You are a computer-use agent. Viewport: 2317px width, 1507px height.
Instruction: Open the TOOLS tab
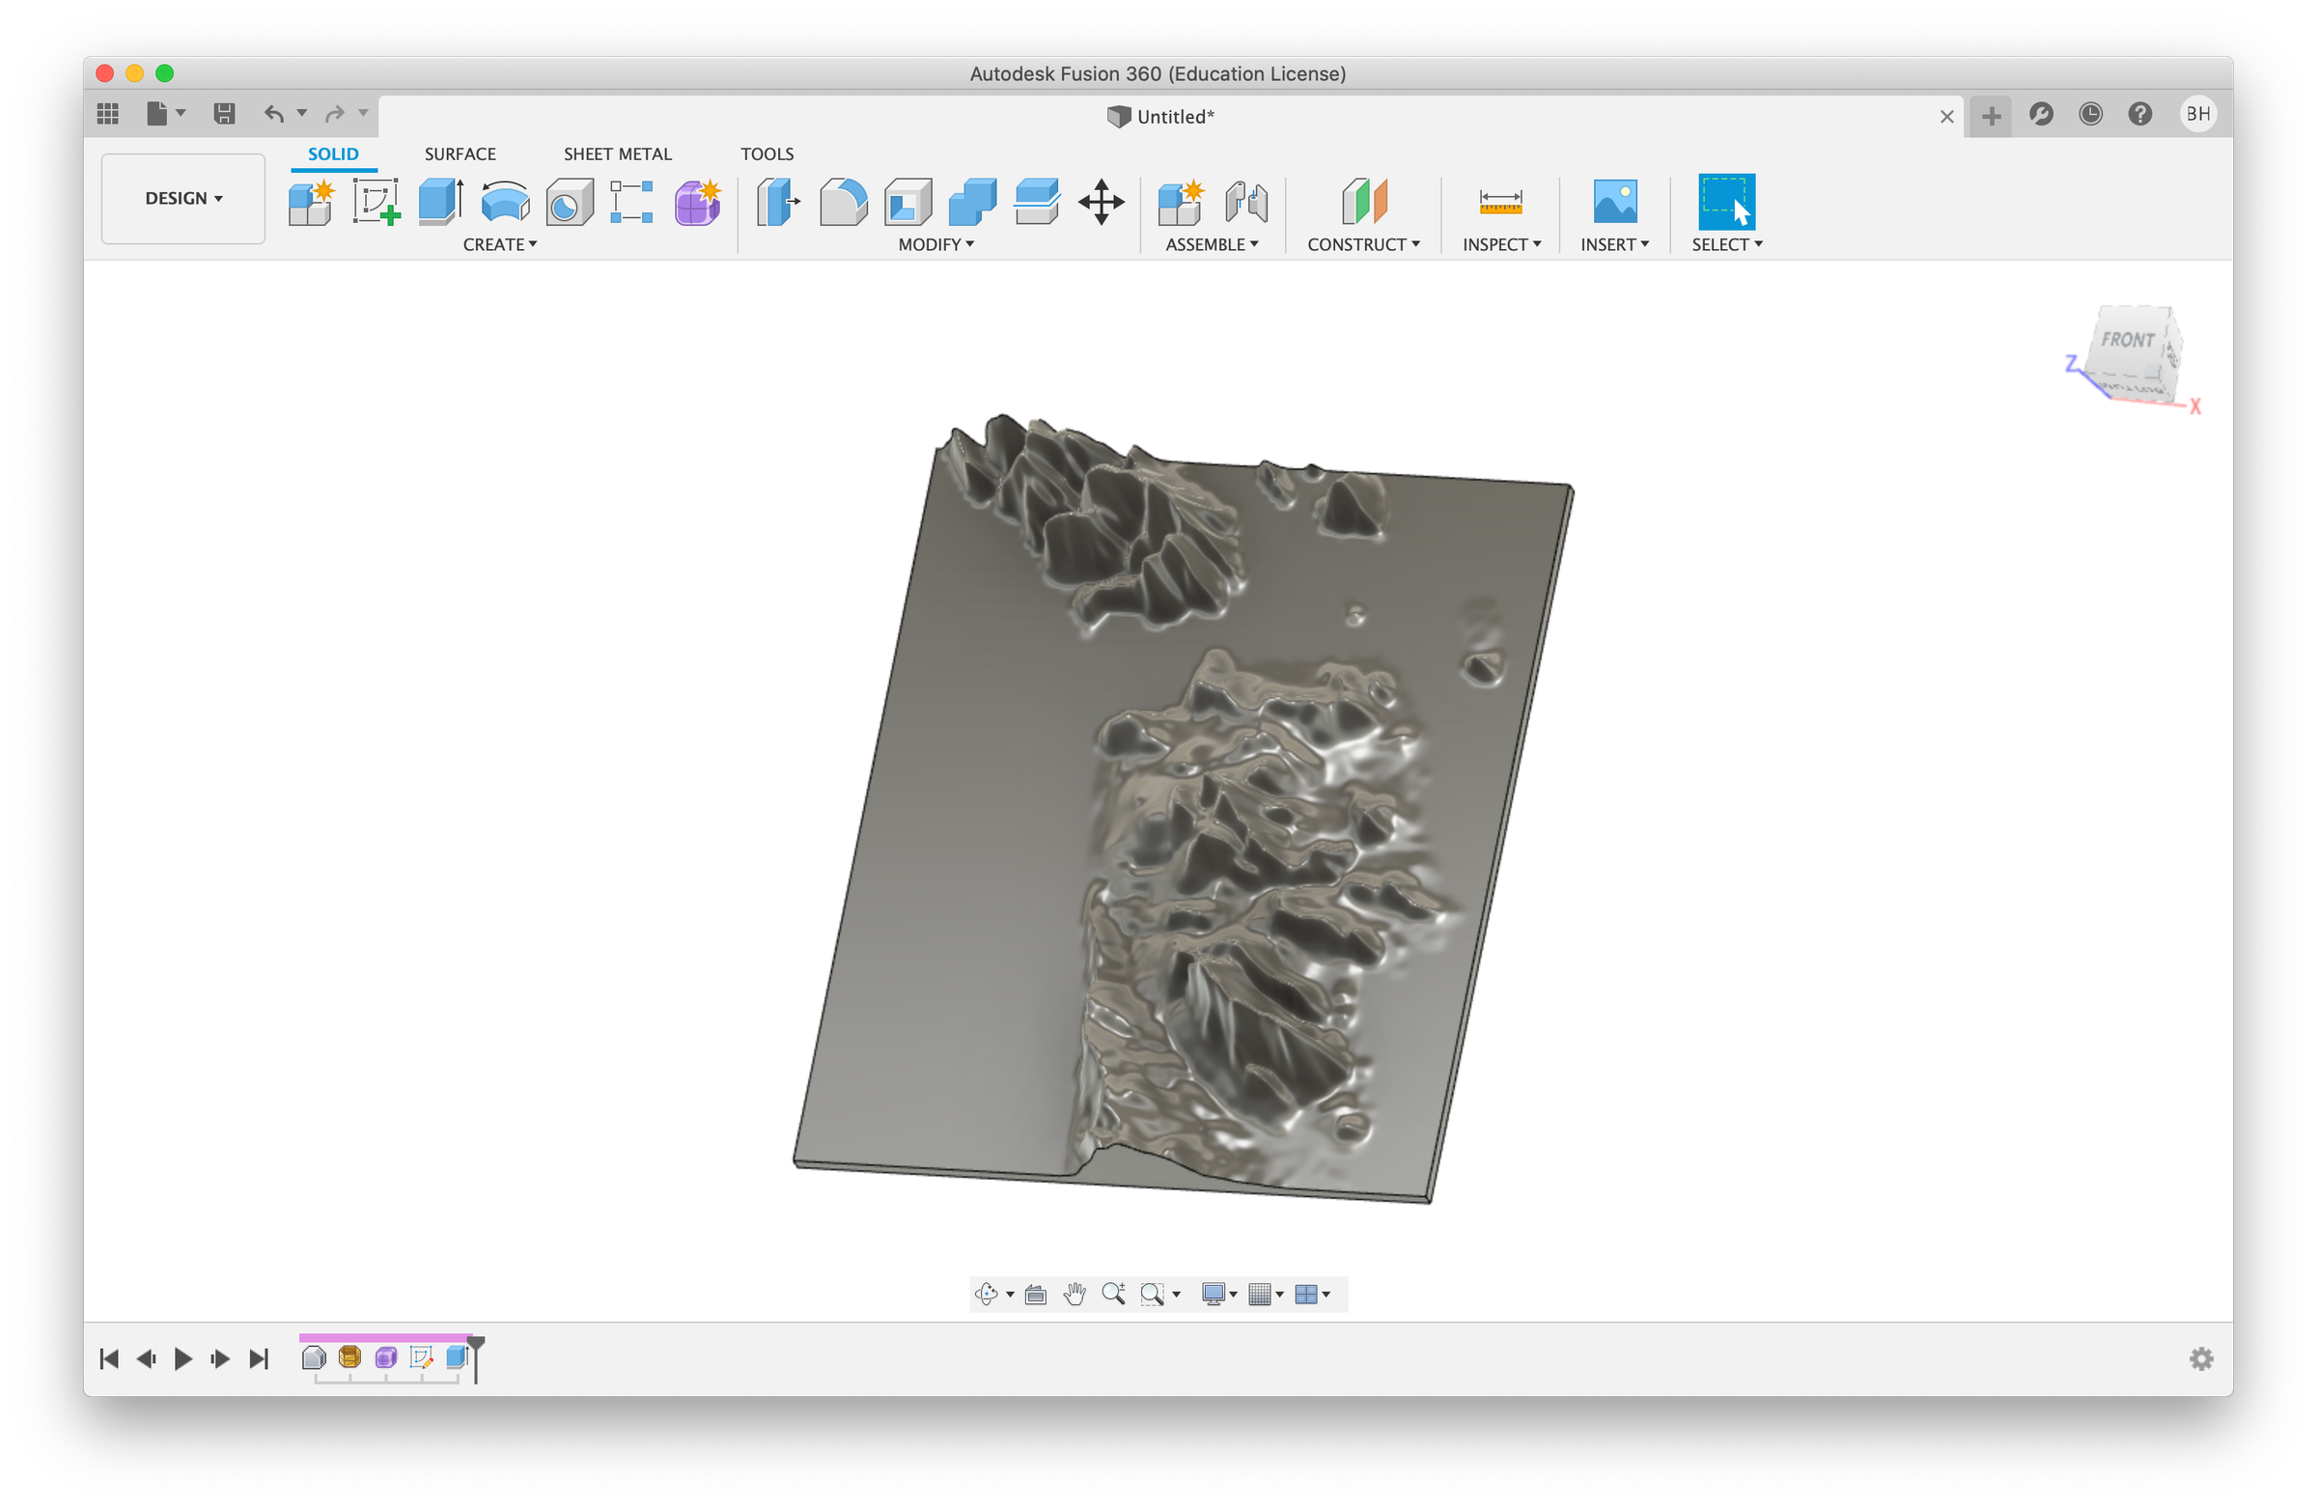(767, 153)
